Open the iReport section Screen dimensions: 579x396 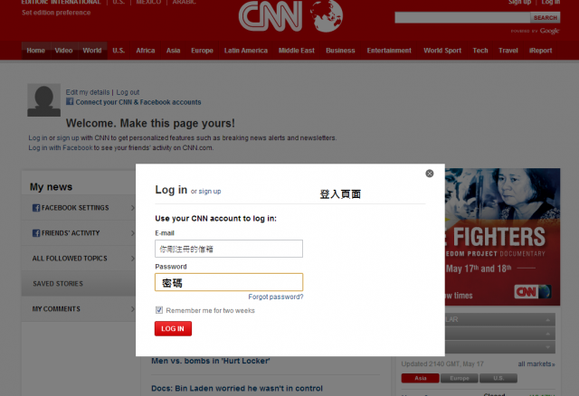(x=541, y=51)
